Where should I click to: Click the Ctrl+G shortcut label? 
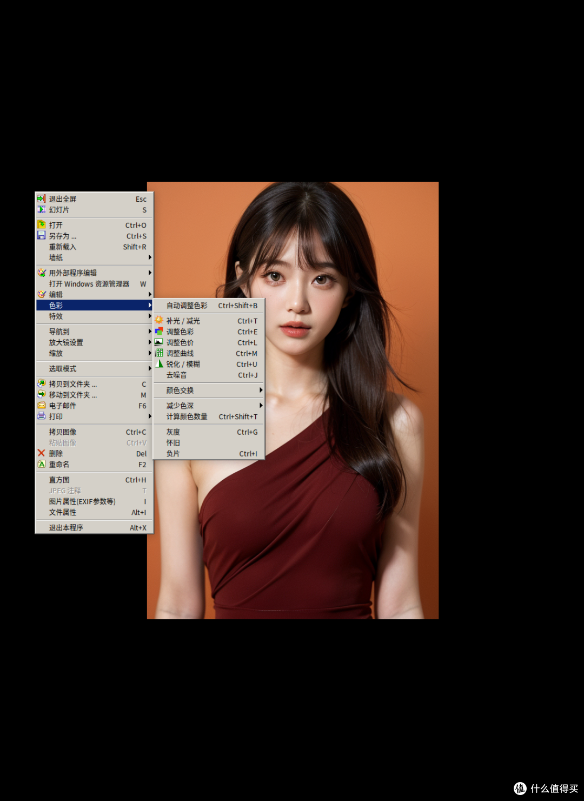(x=247, y=432)
